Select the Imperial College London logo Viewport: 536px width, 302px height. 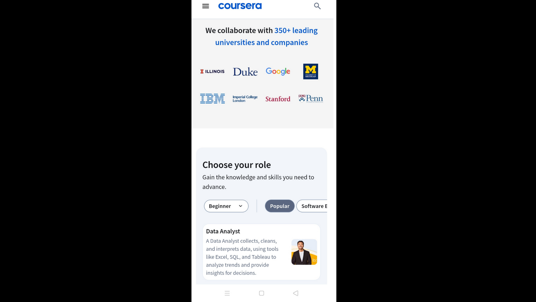tap(245, 99)
